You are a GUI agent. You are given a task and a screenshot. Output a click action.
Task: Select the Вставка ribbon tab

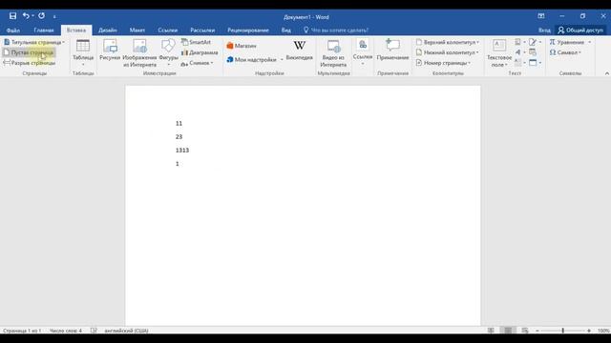click(76, 30)
